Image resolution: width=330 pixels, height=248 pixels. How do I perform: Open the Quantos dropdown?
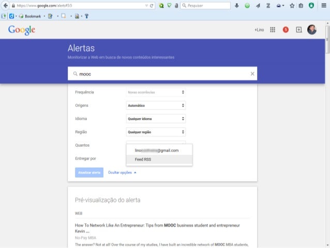156,142
